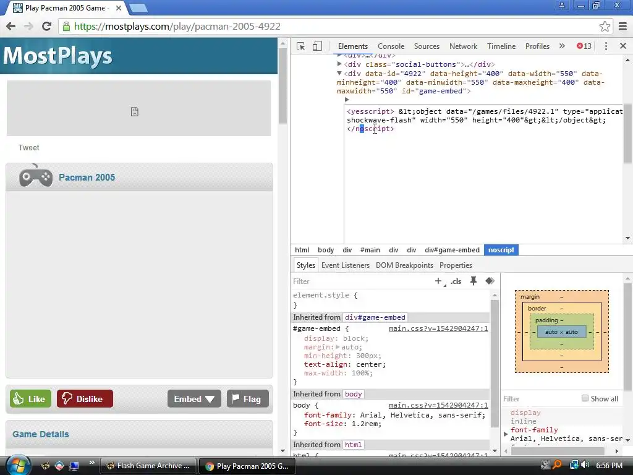
Task: Open the Timeline tab
Action: [x=501, y=46]
